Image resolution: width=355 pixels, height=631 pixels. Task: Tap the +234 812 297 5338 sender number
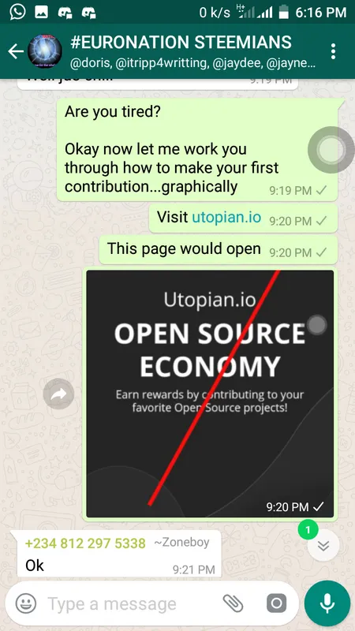[85, 543]
